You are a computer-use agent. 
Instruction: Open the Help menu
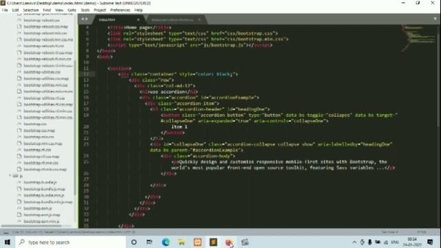point(139,10)
